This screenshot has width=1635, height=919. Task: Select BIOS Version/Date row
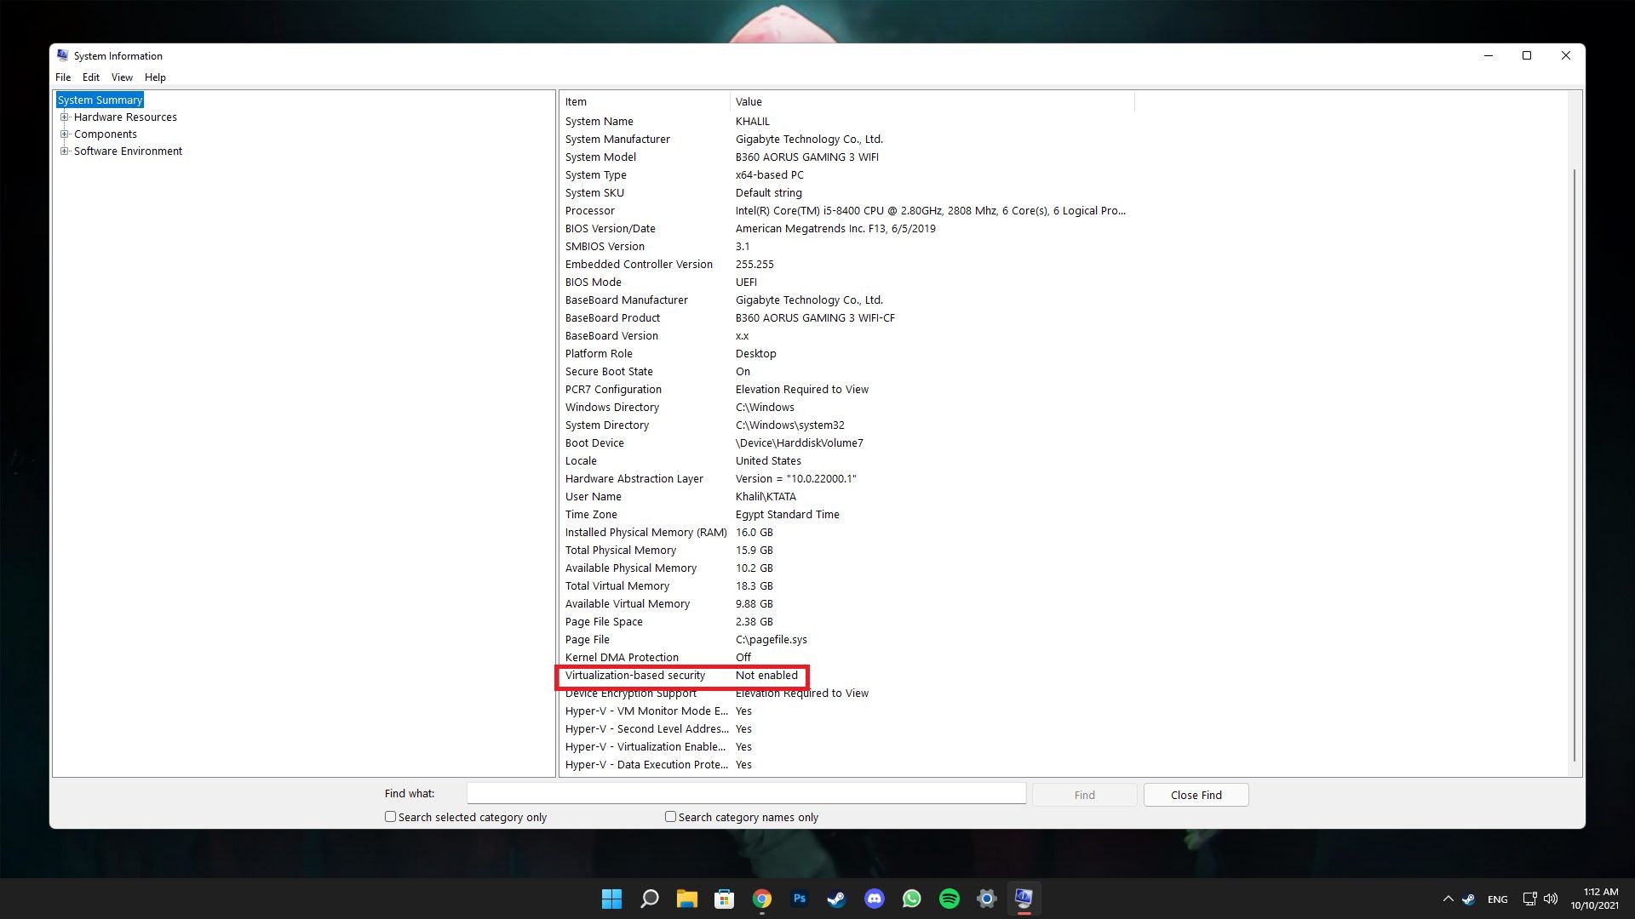(847, 228)
